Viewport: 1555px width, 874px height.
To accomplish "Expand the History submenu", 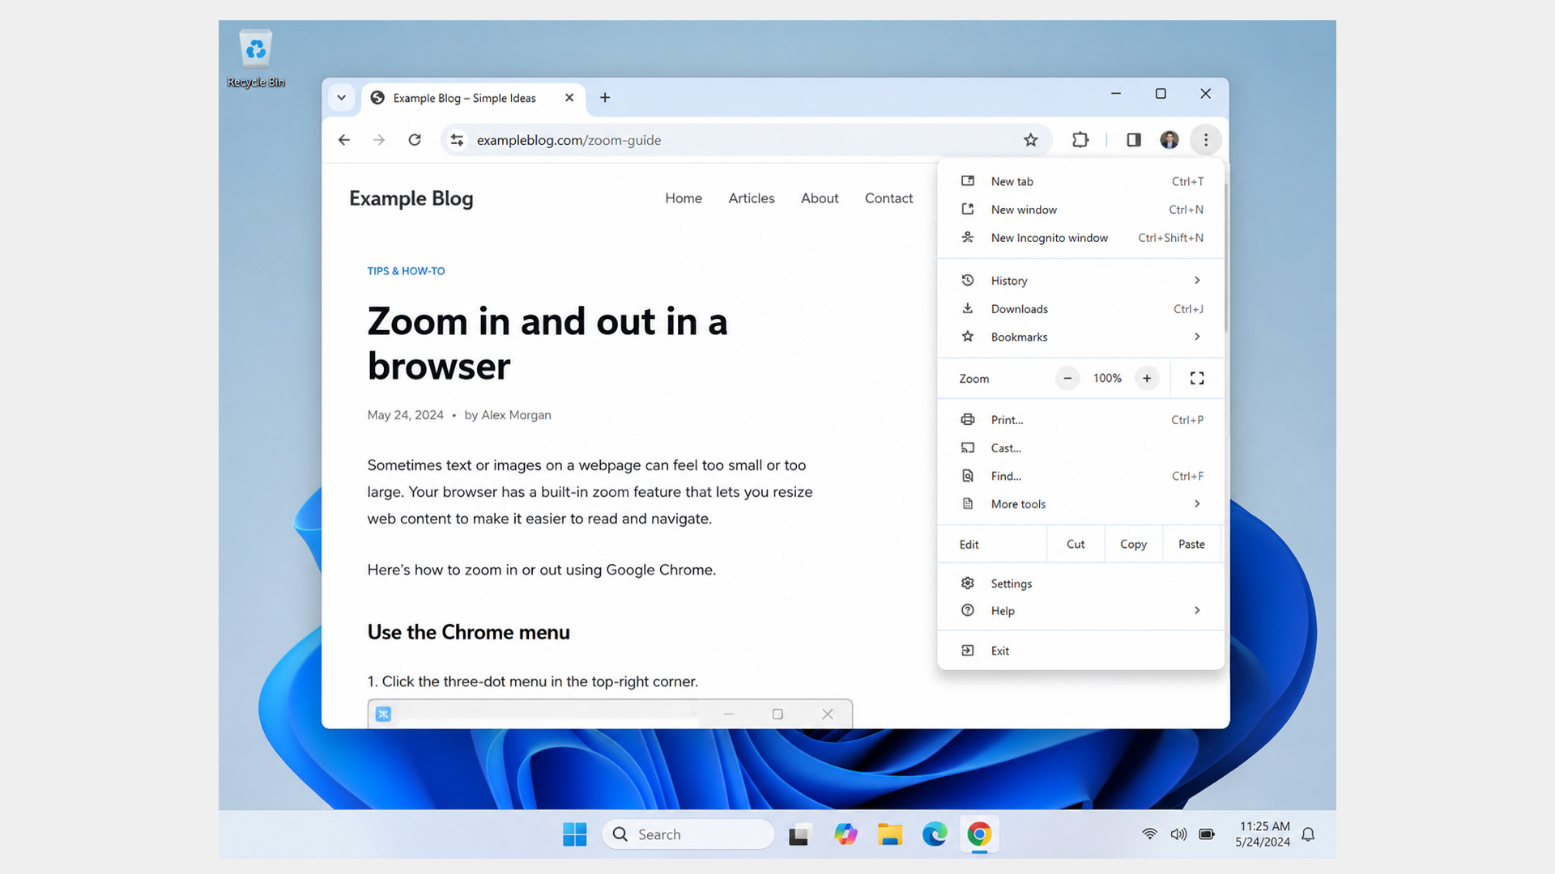I will [x=1081, y=281].
